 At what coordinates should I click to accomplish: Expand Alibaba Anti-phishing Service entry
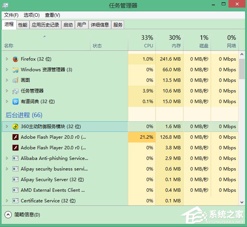(7, 158)
